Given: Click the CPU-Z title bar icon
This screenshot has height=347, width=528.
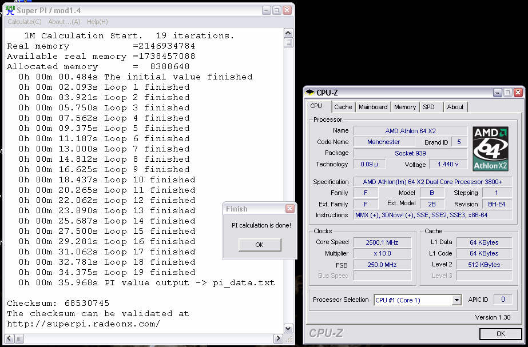Looking at the screenshot, I should [x=310, y=92].
